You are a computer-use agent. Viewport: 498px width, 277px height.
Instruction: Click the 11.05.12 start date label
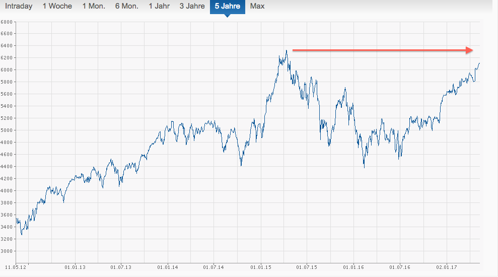(x=16, y=267)
